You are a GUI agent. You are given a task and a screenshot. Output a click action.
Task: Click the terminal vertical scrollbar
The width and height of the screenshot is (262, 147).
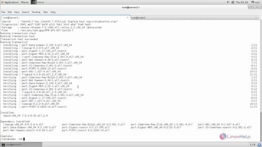coord(261,127)
